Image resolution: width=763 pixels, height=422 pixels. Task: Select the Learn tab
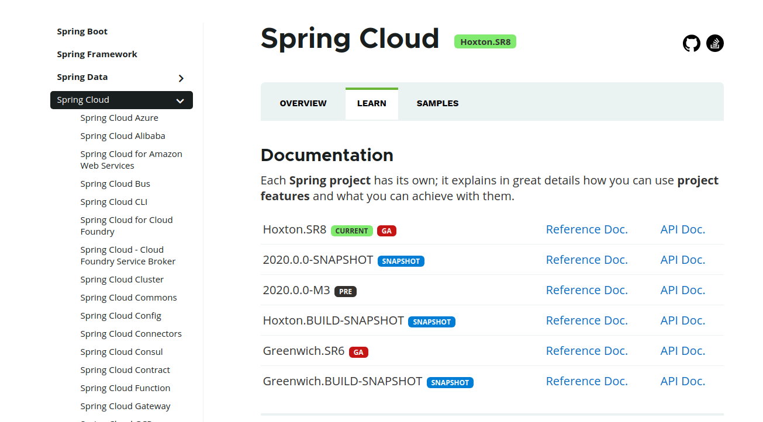pos(372,103)
